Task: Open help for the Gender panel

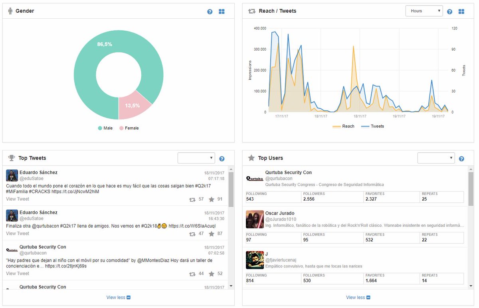Action: (x=210, y=12)
